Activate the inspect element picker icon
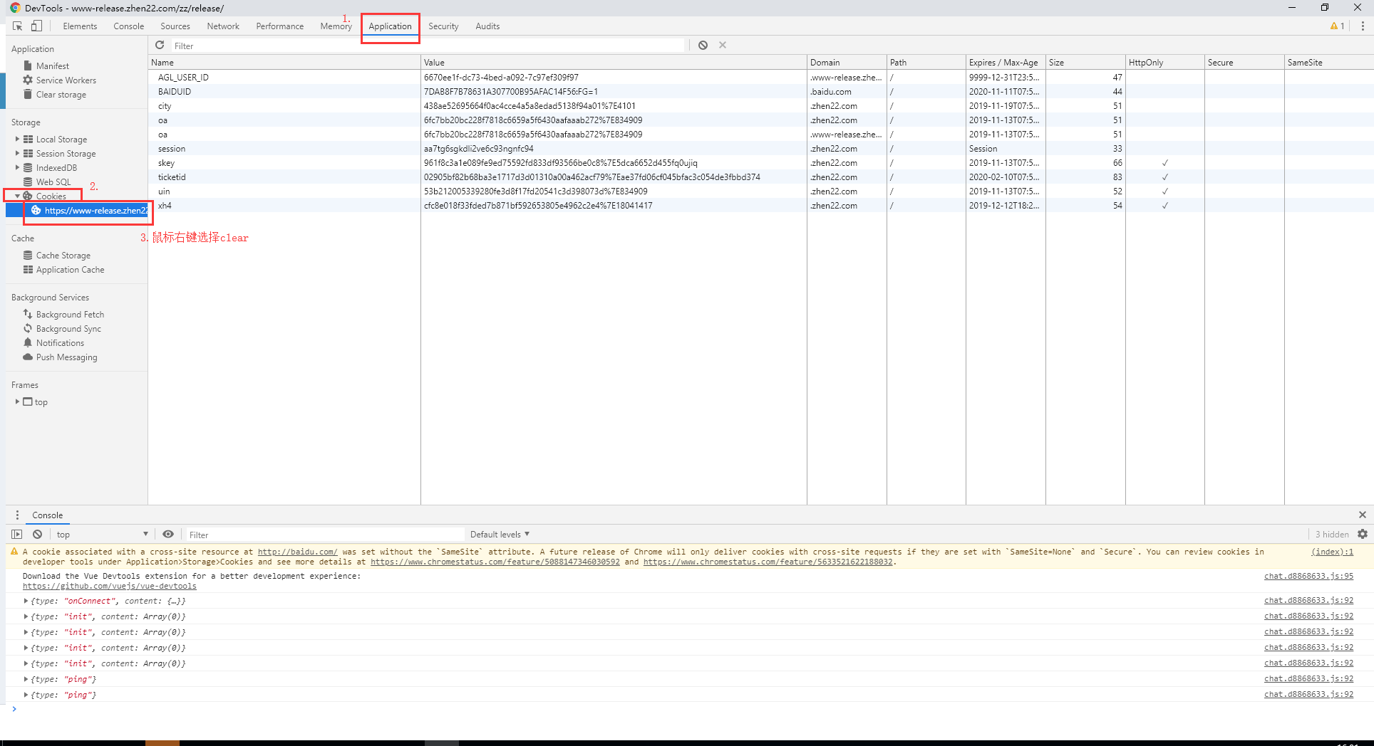1374x746 pixels. (x=18, y=26)
